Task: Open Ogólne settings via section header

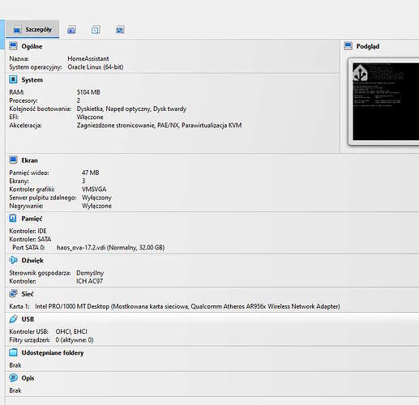Action: pos(32,46)
